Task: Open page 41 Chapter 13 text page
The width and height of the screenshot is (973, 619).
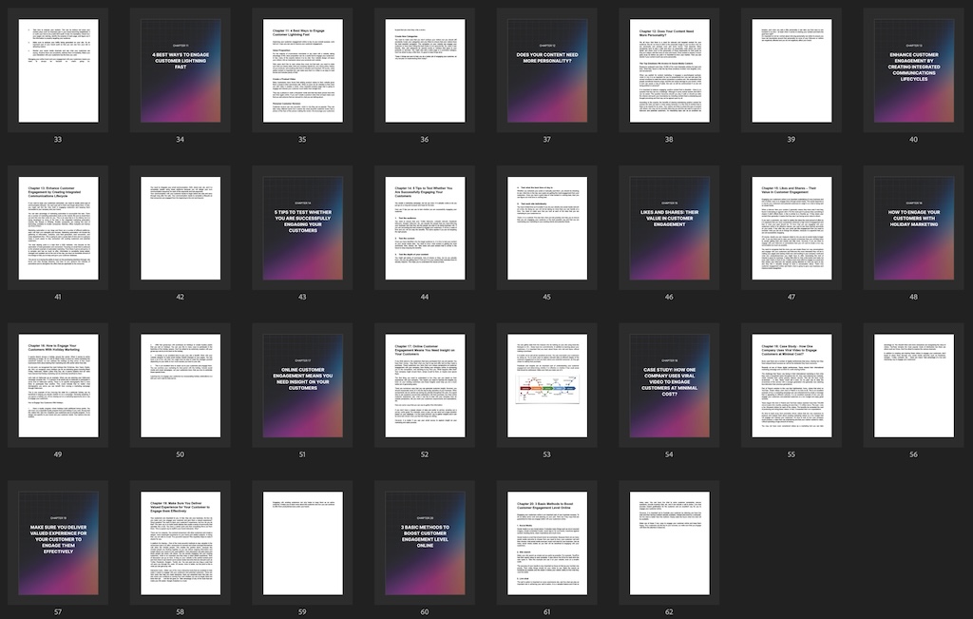Action: (x=58, y=227)
